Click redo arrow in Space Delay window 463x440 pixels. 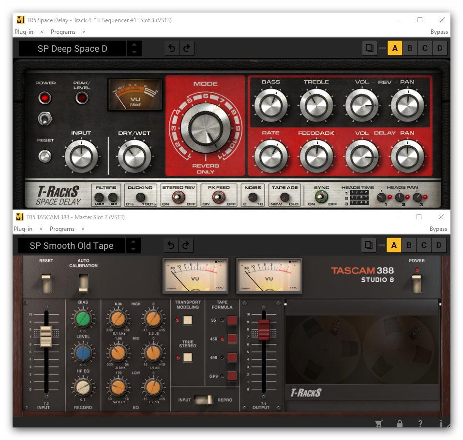point(186,48)
